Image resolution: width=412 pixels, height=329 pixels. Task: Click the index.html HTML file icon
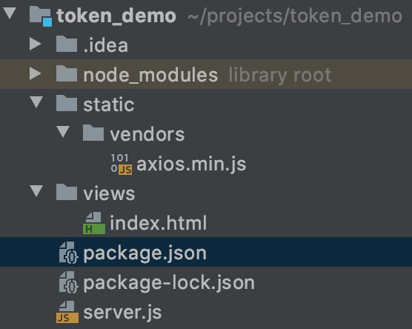click(x=94, y=223)
